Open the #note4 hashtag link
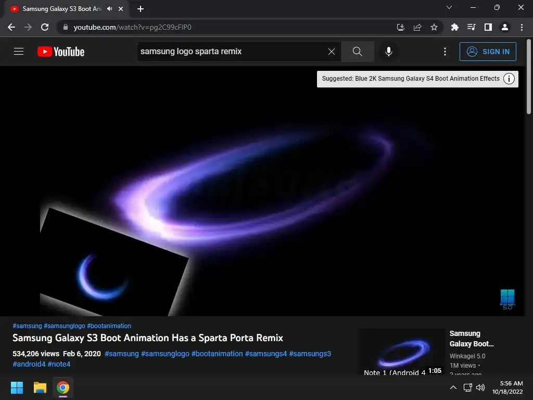 [59, 364]
